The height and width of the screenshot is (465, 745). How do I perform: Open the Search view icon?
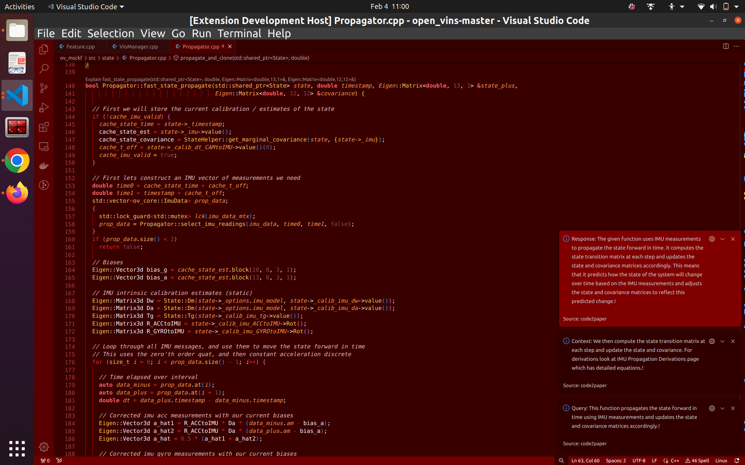pyautogui.click(x=44, y=69)
